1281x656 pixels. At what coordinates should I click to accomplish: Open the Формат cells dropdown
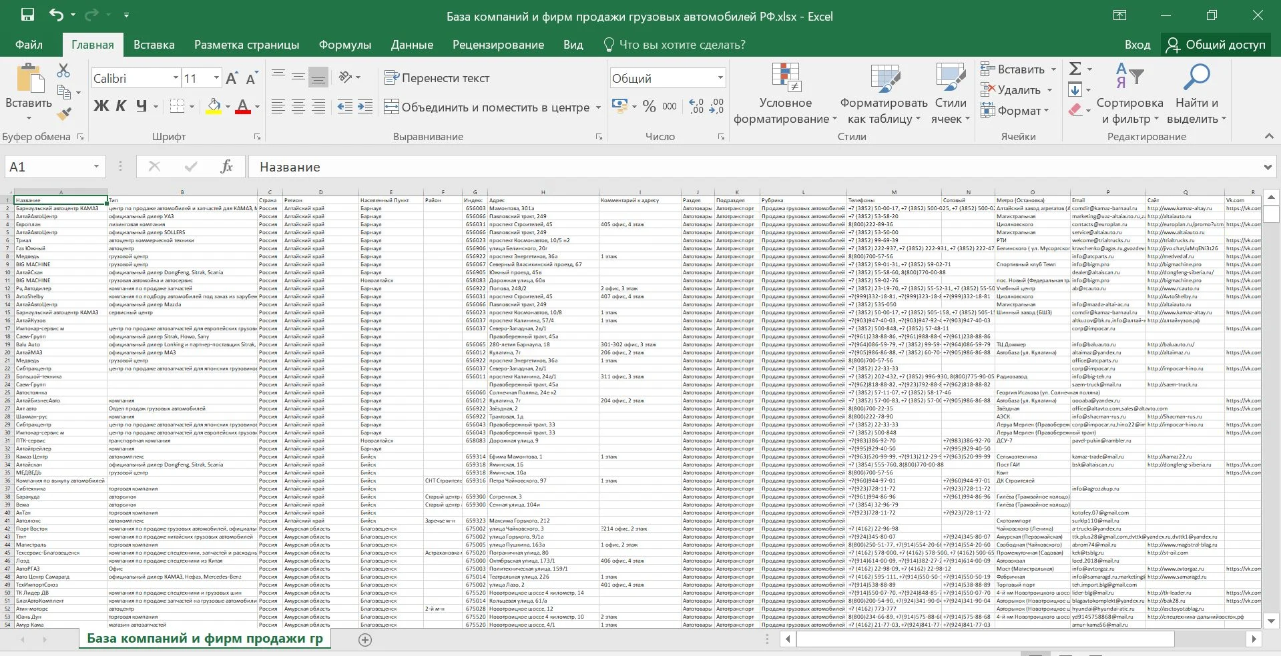coord(1015,111)
